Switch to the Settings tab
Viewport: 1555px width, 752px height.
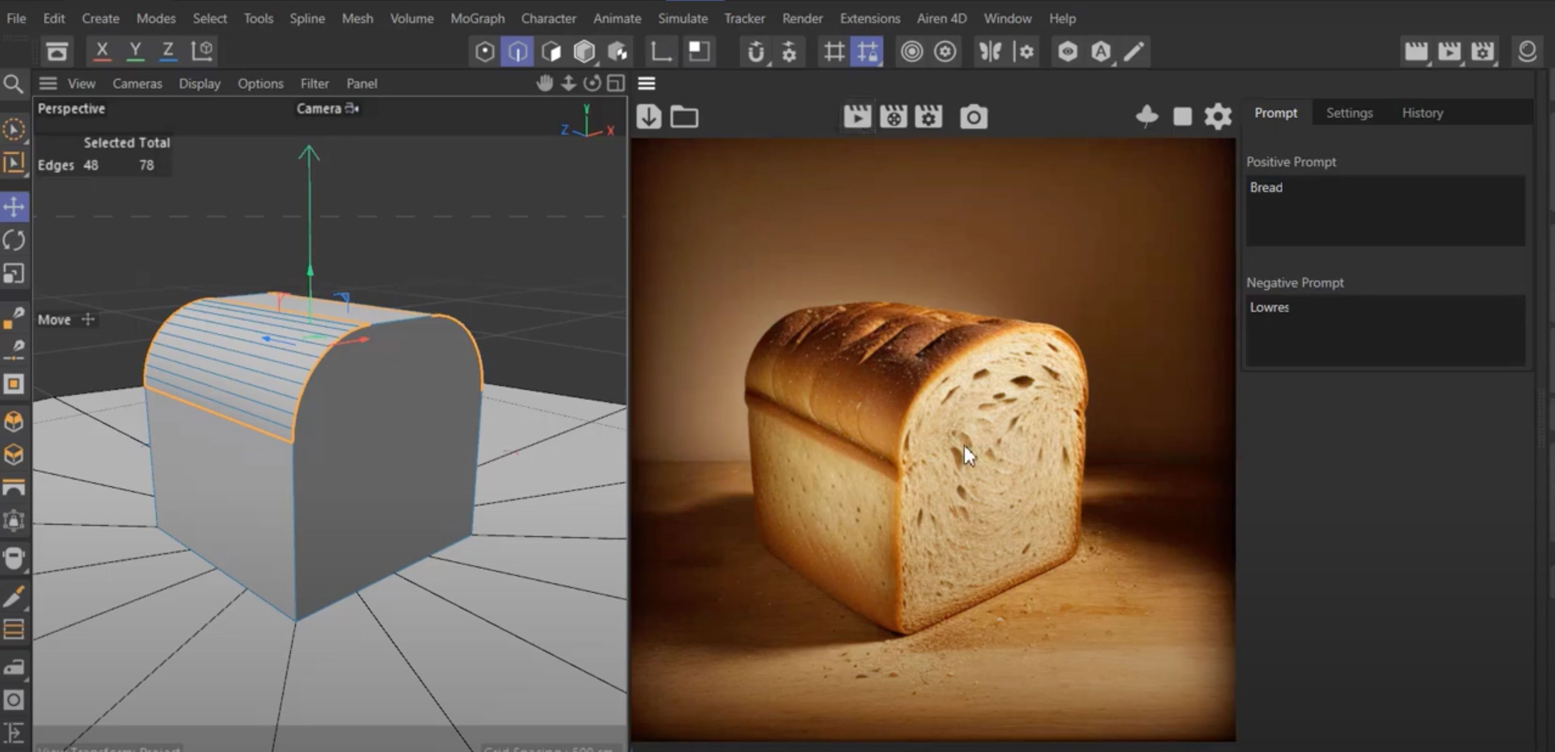(x=1349, y=113)
